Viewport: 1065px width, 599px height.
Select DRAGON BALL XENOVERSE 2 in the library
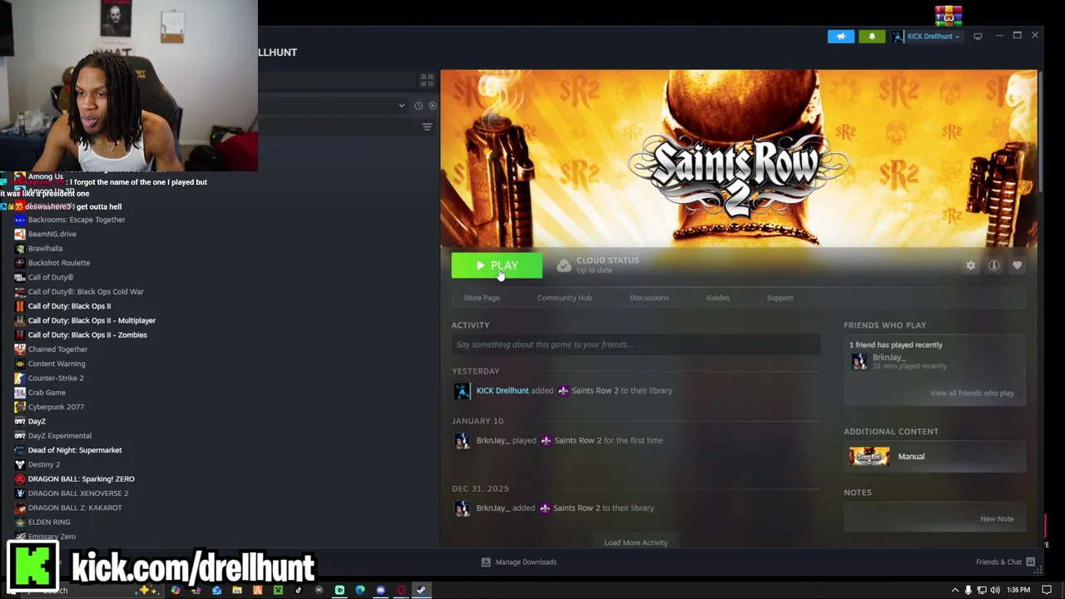pos(78,493)
